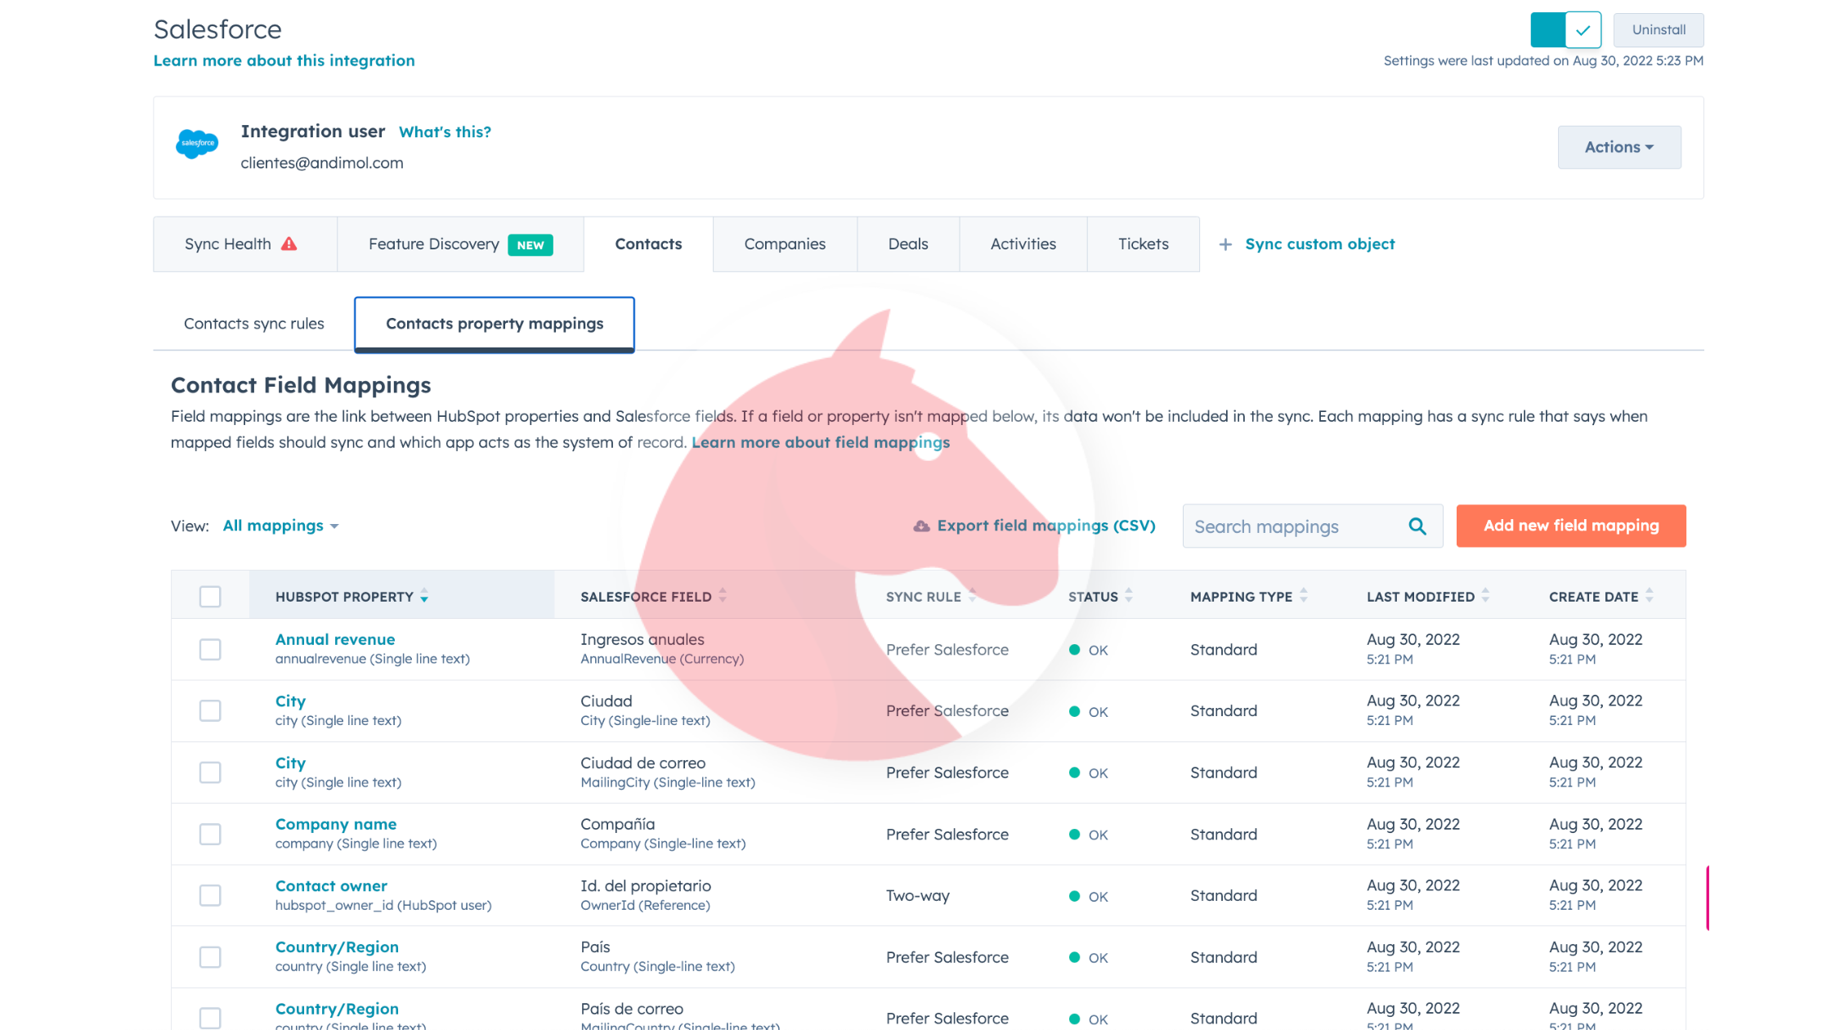Open the All mappings view dropdown

280,526
